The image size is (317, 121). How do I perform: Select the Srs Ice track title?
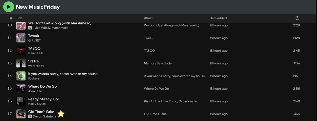pyautogui.click(x=34, y=61)
